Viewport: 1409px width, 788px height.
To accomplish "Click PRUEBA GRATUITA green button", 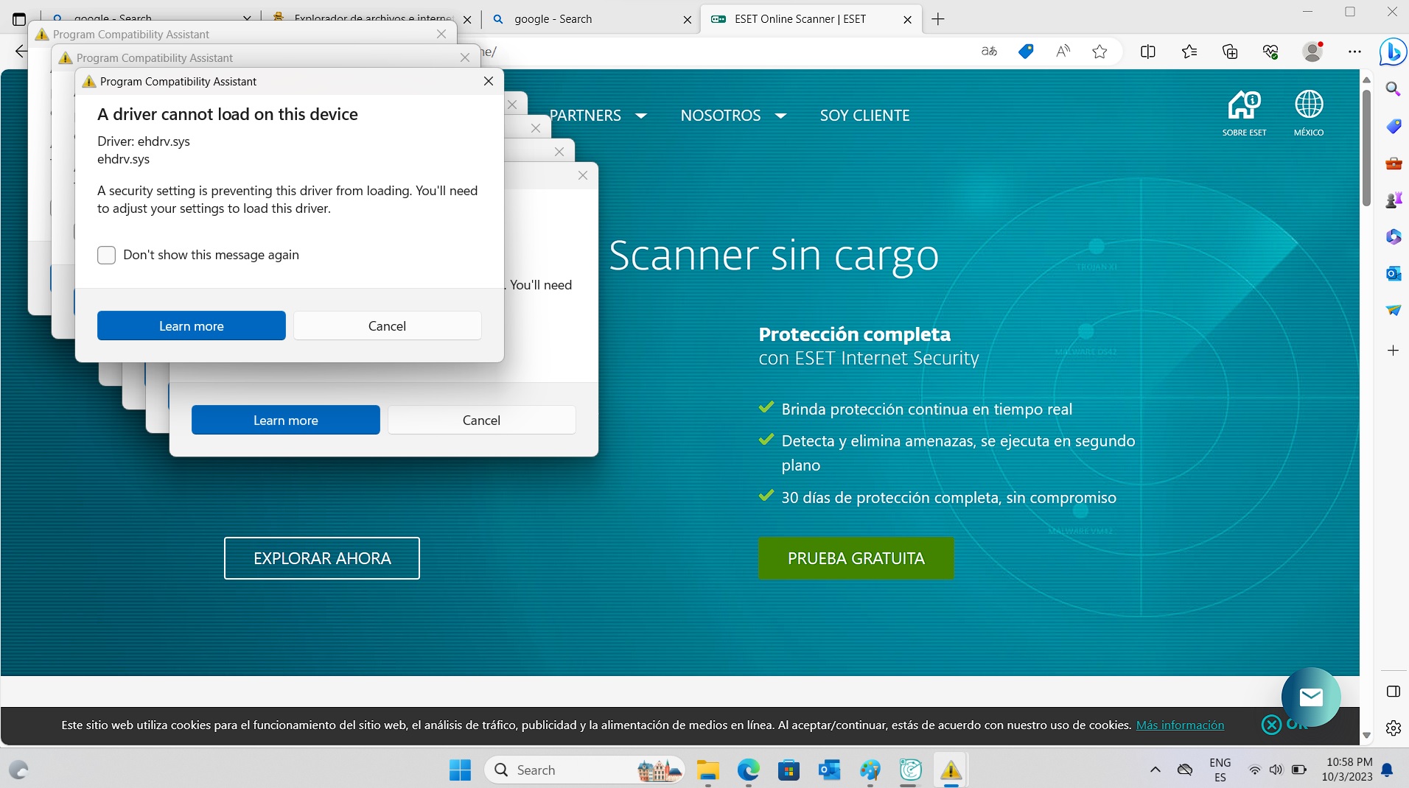I will [856, 558].
